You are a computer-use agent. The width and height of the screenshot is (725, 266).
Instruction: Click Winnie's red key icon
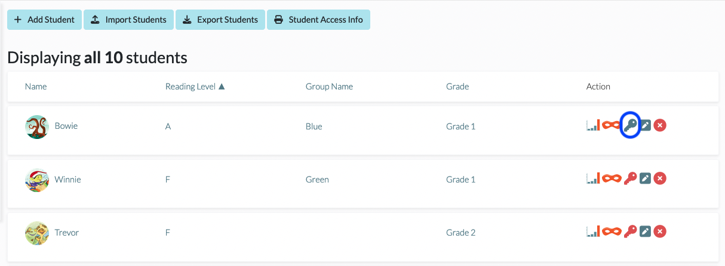630,178
